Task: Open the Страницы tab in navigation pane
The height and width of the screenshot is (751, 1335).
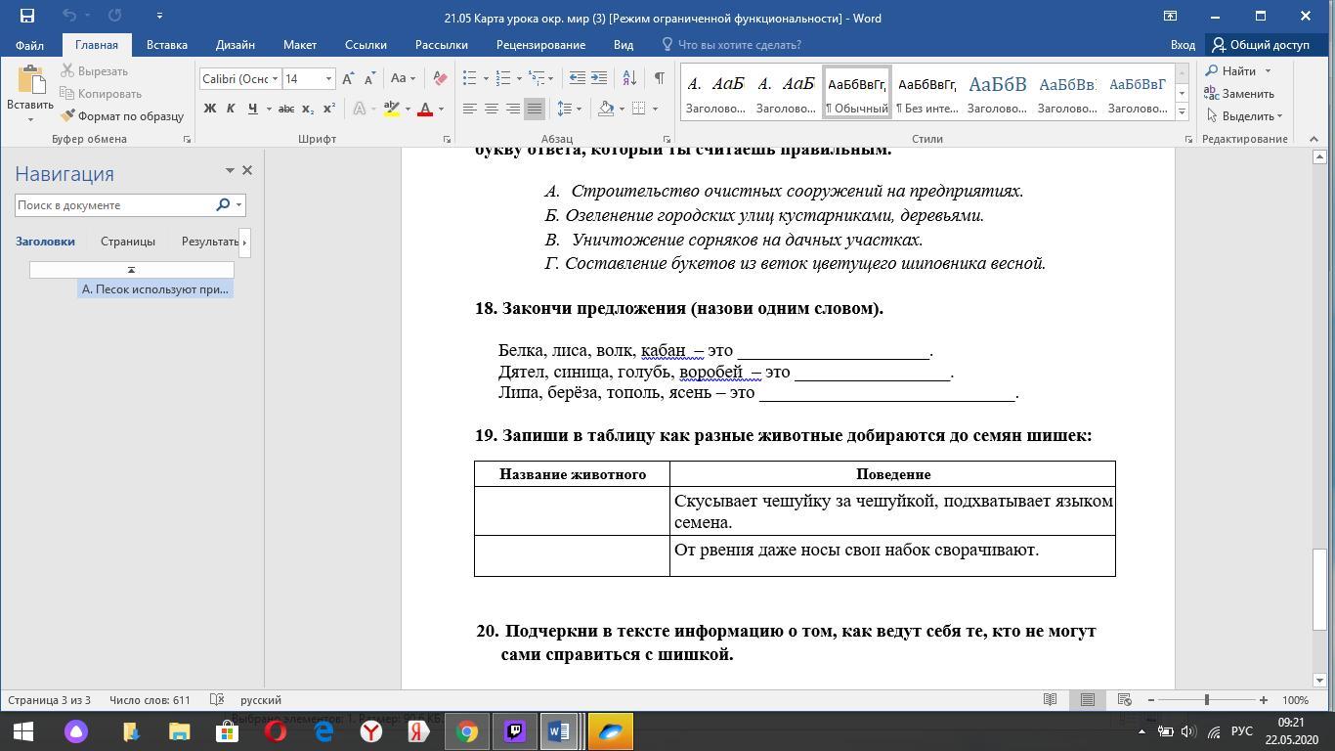Action: point(128,242)
